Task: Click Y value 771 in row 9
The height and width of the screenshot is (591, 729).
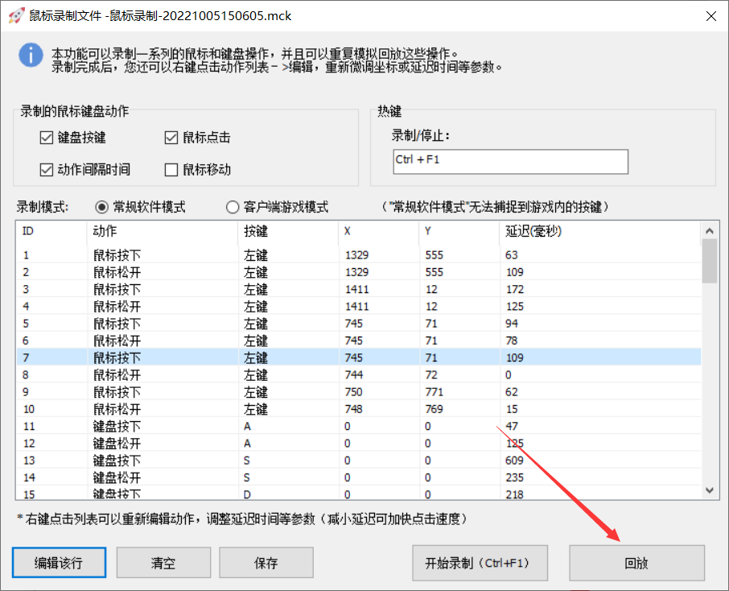Action: tap(435, 392)
